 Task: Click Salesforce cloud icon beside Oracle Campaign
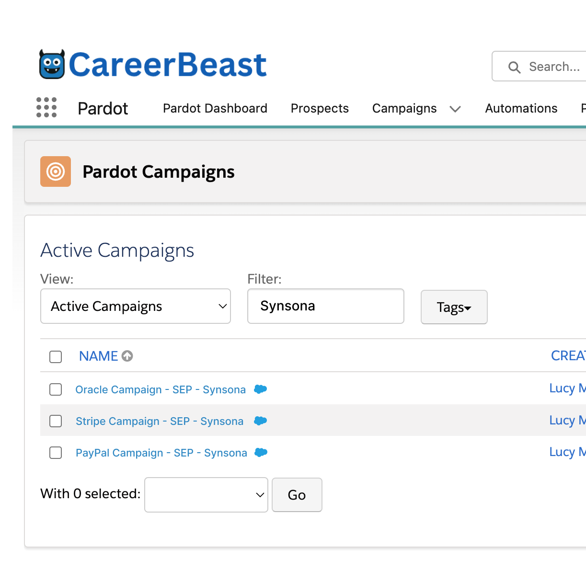pyautogui.click(x=260, y=389)
